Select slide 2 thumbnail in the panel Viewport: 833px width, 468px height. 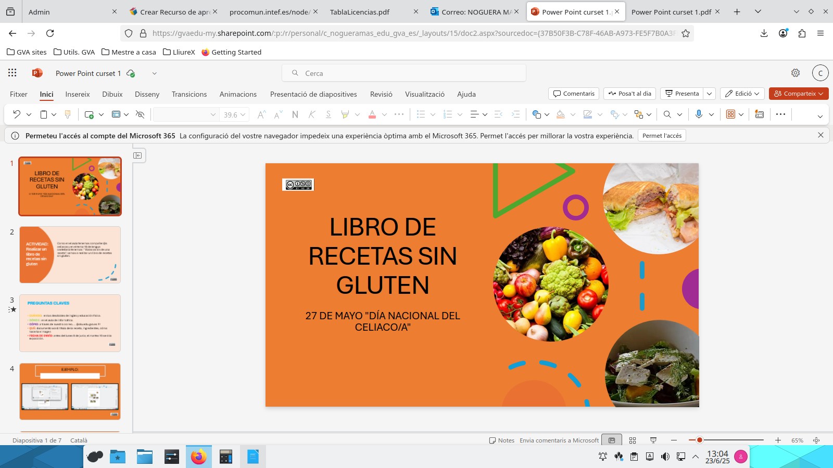click(70, 255)
